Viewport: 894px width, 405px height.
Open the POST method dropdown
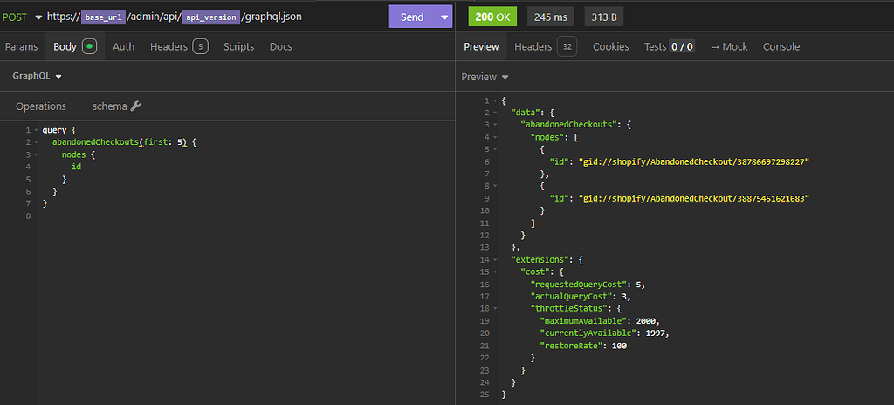click(22, 17)
